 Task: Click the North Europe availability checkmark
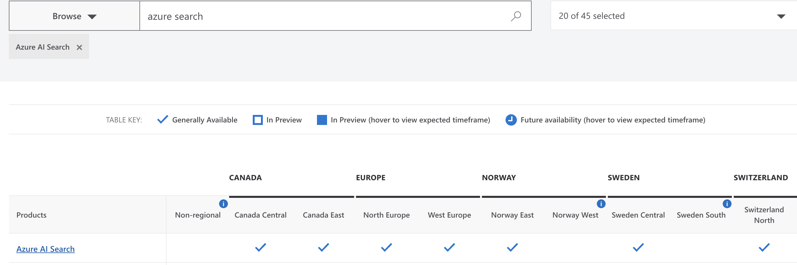coord(387,247)
